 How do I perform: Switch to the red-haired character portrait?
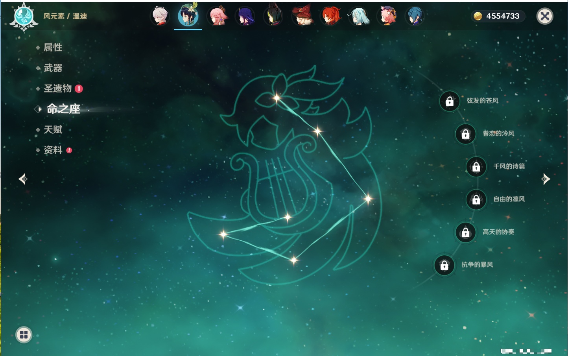click(x=330, y=16)
